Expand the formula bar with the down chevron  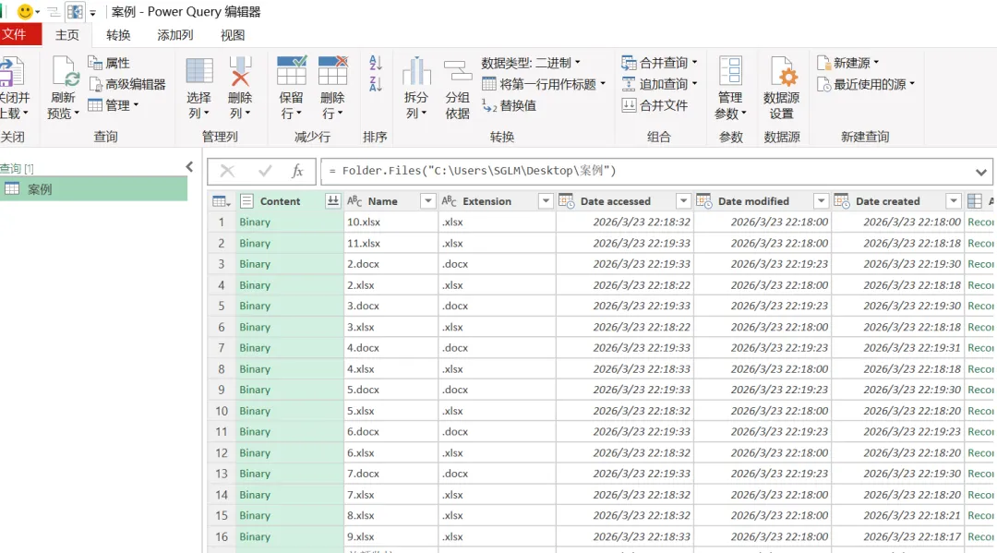tap(981, 172)
